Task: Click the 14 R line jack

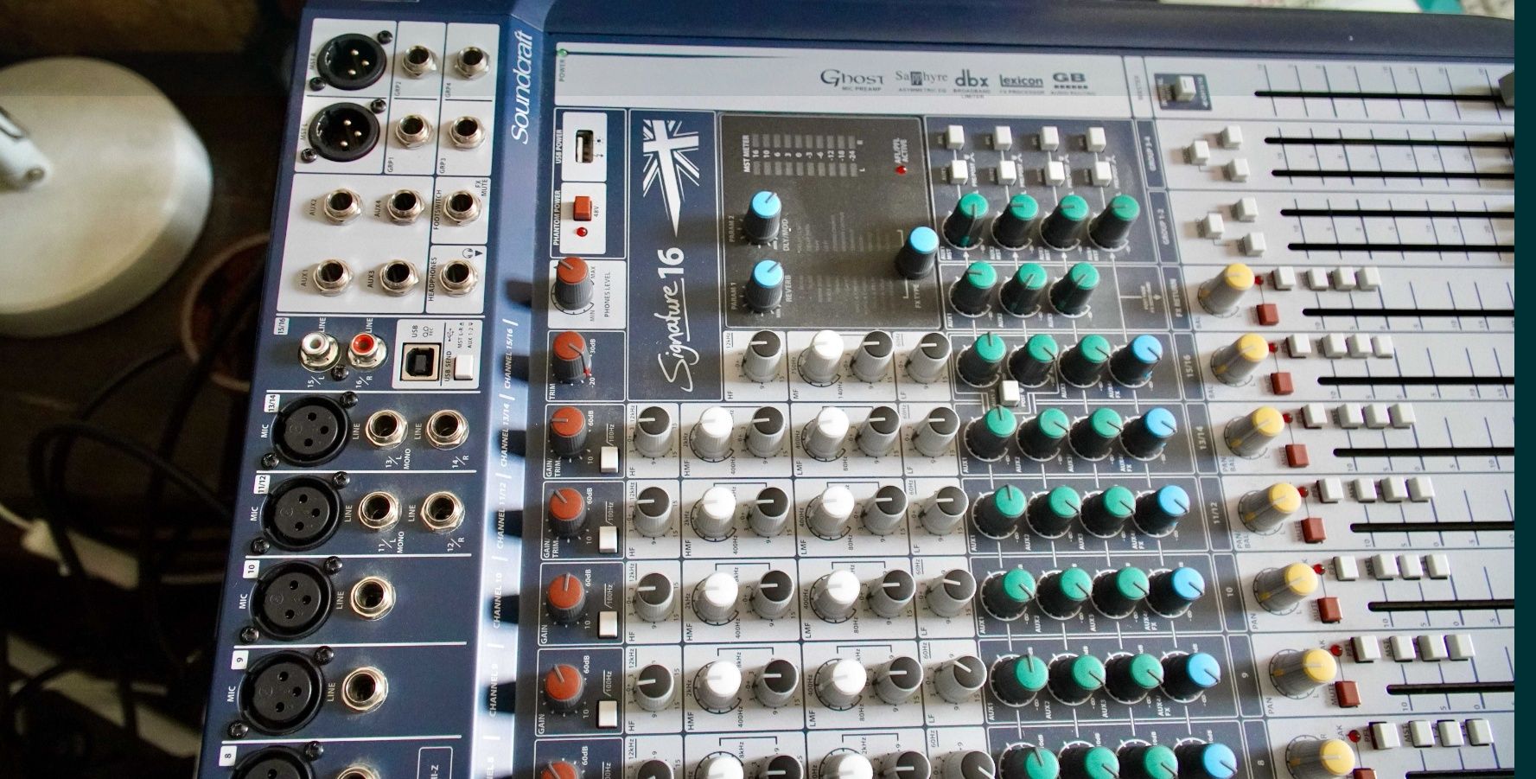Action: pyautogui.click(x=447, y=428)
